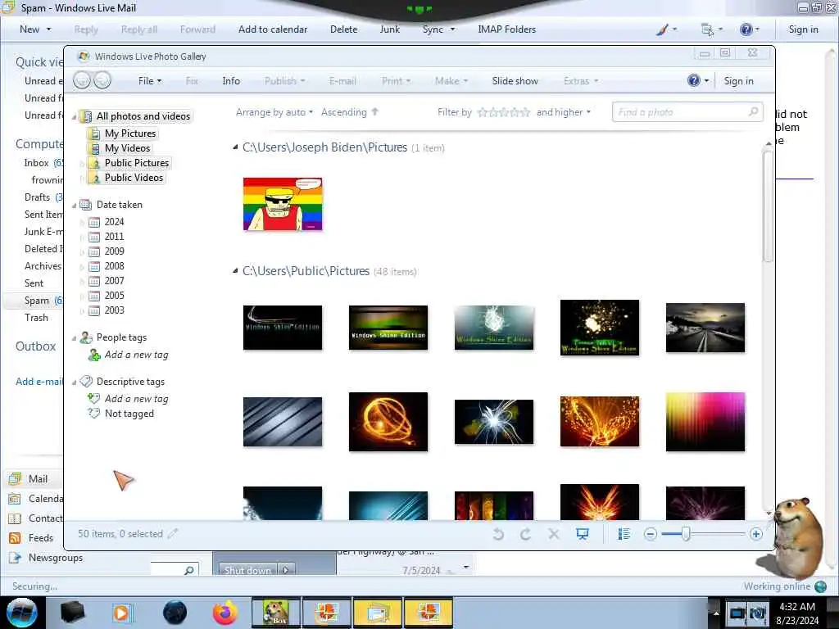Click Add to calendar in Mail toolbar
The image size is (839, 629).
(273, 29)
